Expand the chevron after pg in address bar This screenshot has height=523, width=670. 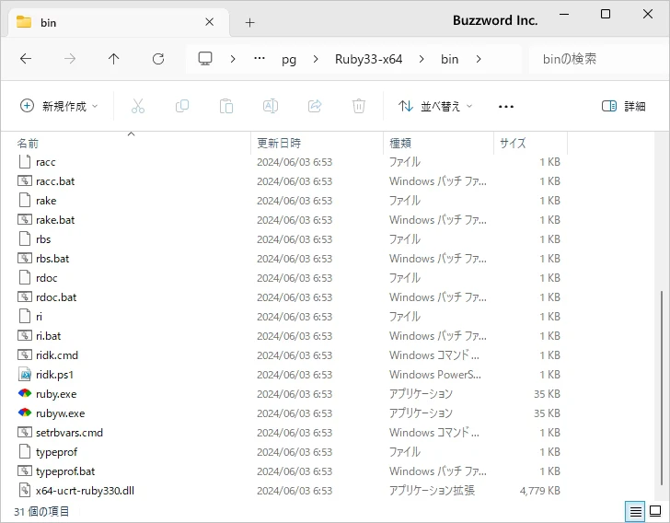click(316, 59)
